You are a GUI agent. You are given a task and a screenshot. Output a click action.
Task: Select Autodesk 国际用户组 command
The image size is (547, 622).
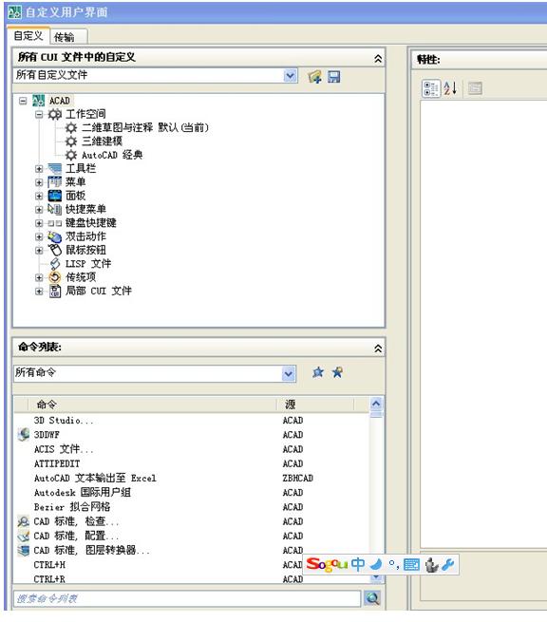click(x=82, y=492)
